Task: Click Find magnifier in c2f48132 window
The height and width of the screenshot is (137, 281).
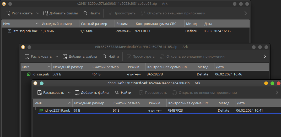Action: tap(85, 13)
